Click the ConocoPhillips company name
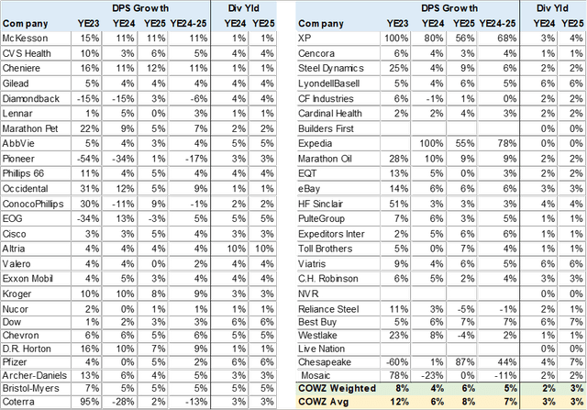This screenshot has width=587, height=410. [x=33, y=204]
